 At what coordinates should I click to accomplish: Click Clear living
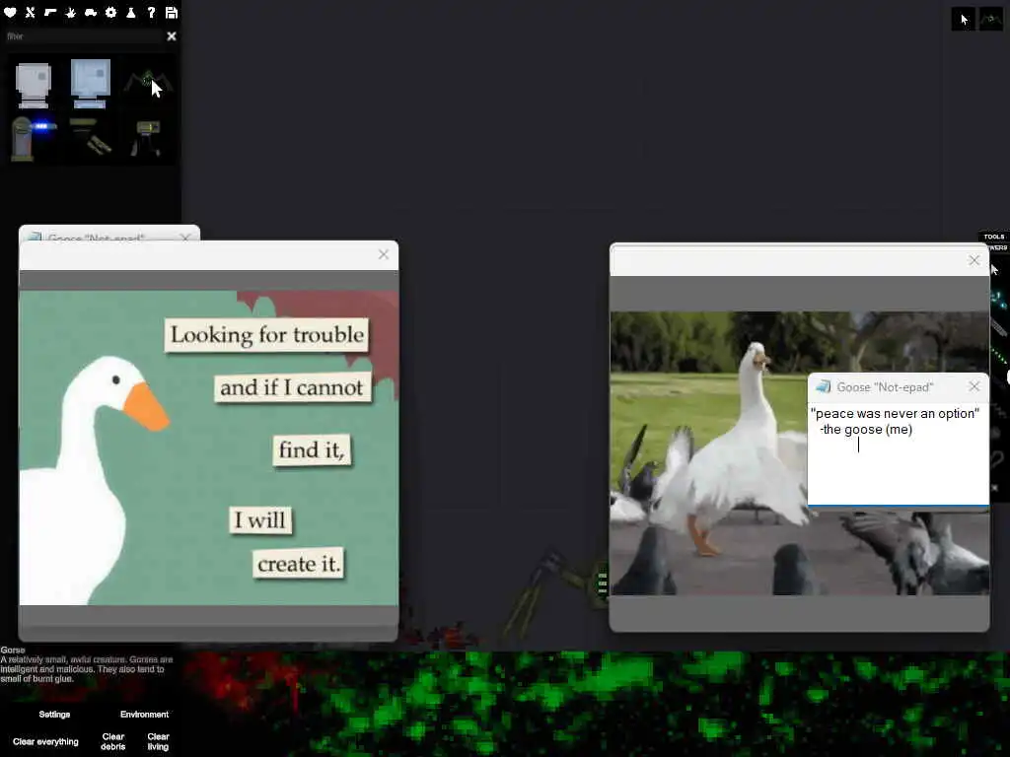(x=158, y=741)
